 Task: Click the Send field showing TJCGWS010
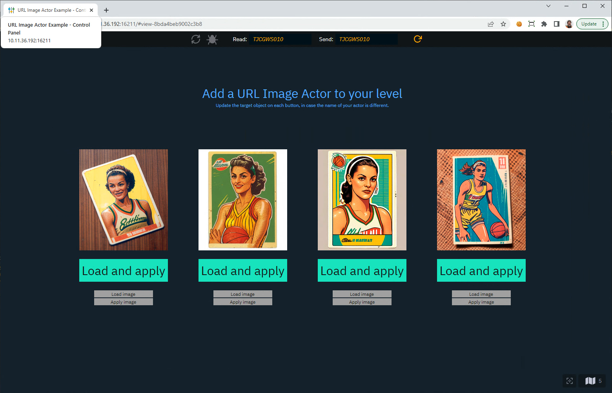tap(366, 39)
